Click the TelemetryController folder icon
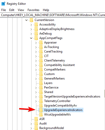The height and width of the screenshot is (130, 105). 41,101
